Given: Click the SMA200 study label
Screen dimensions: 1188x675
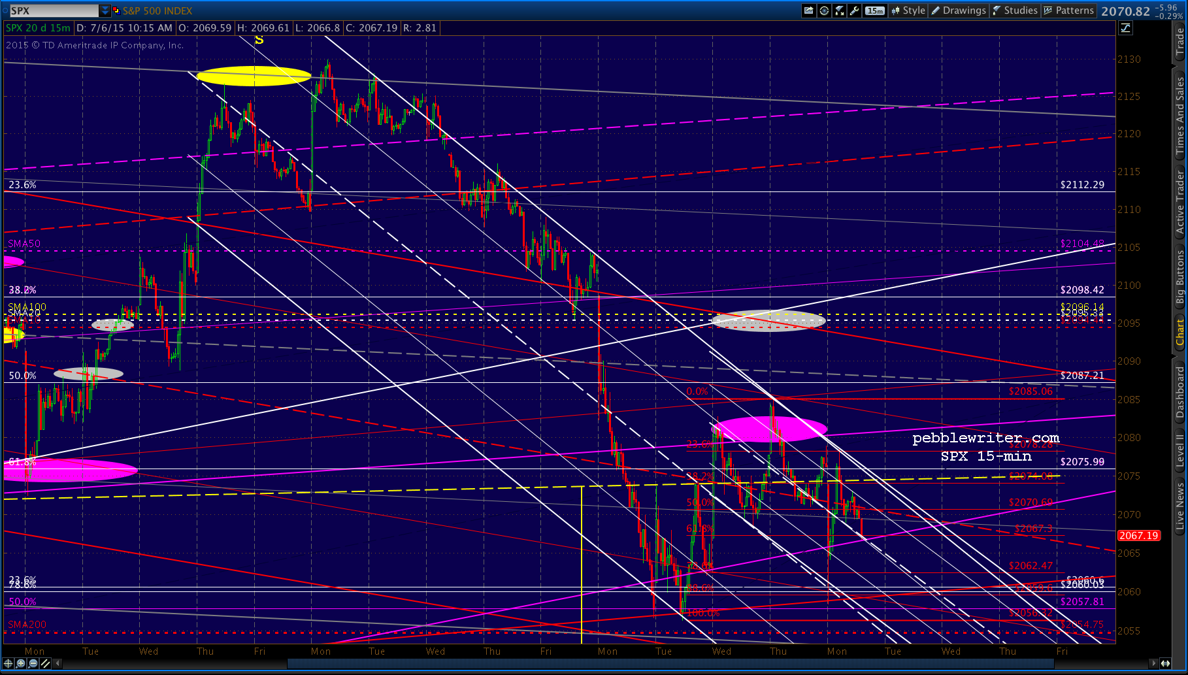Looking at the screenshot, I should coord(27,625).
